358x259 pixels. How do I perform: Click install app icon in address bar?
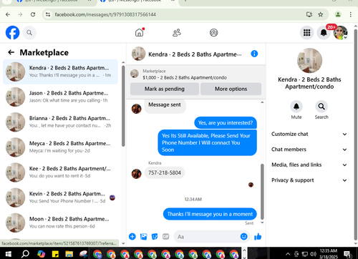click(309, 14)
